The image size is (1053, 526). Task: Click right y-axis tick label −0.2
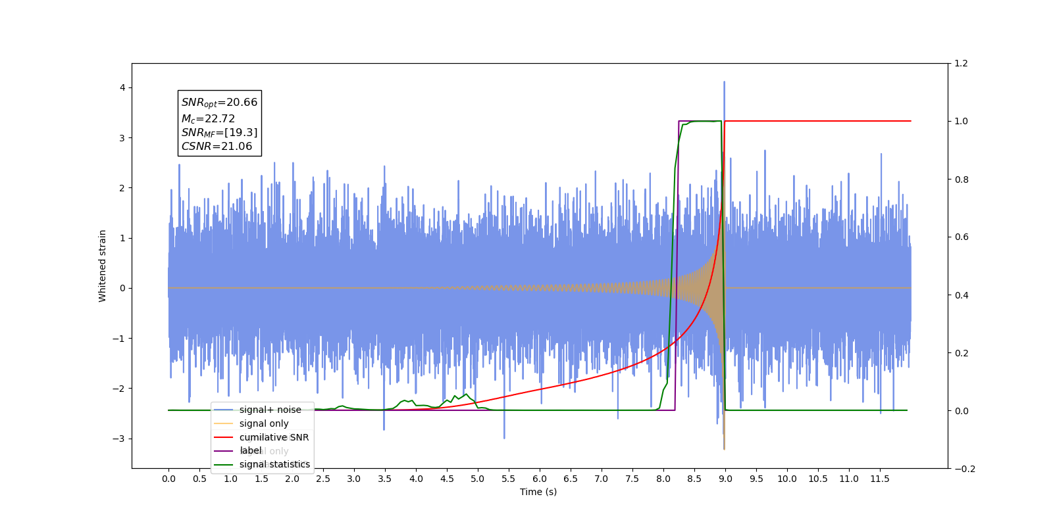[x=965, y=469]
